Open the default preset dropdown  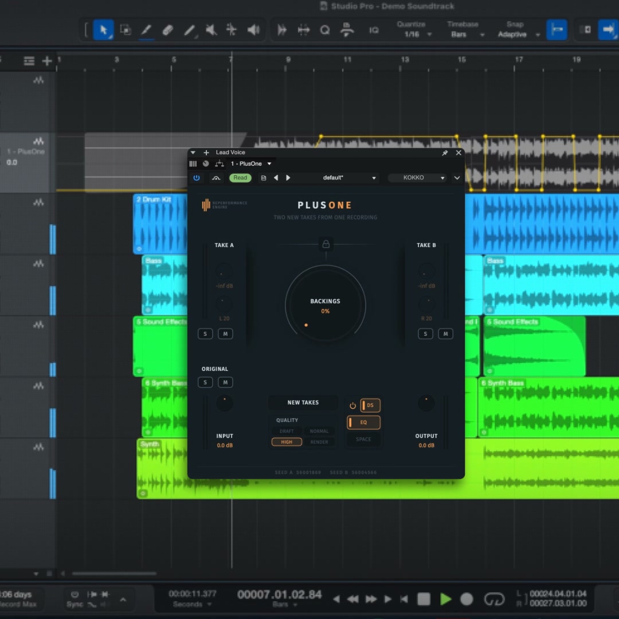coord(338,178)
